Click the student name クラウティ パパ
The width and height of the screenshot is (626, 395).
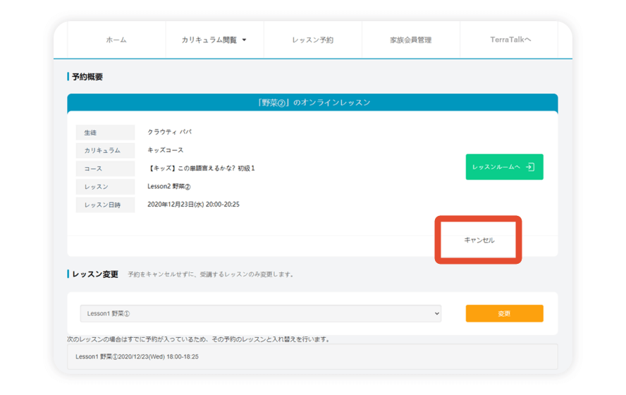coord(169,132)
